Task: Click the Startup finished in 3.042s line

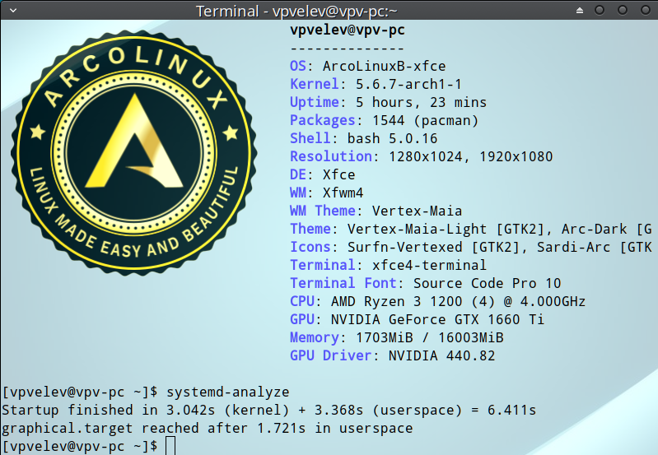Action: click(269, 410)
